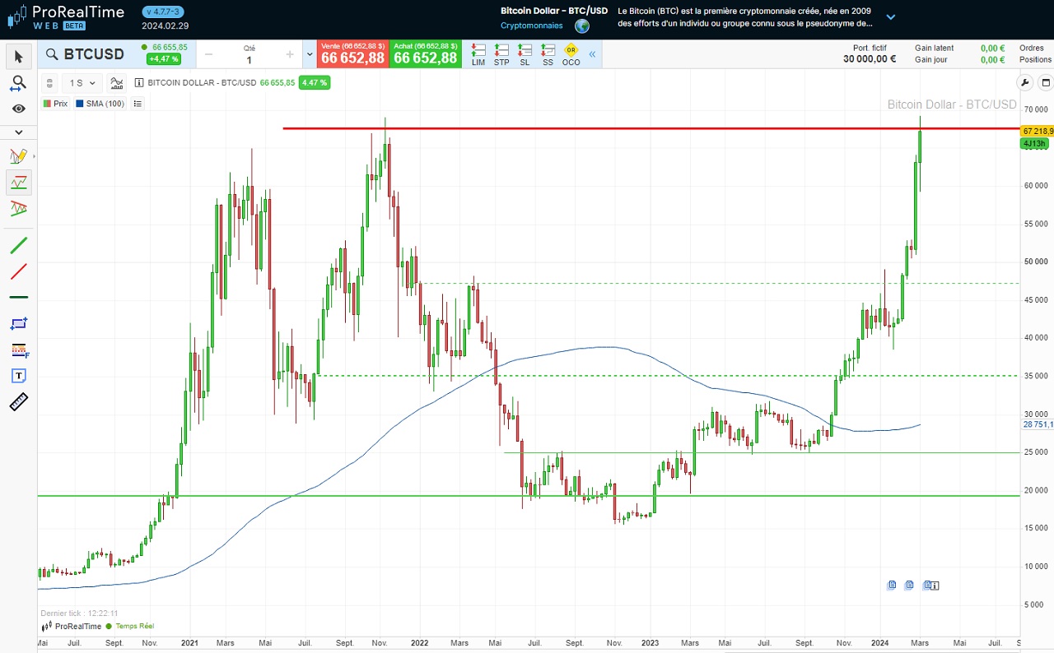
Task: Choose the text annotation tool
Action: tap(18, 376)
